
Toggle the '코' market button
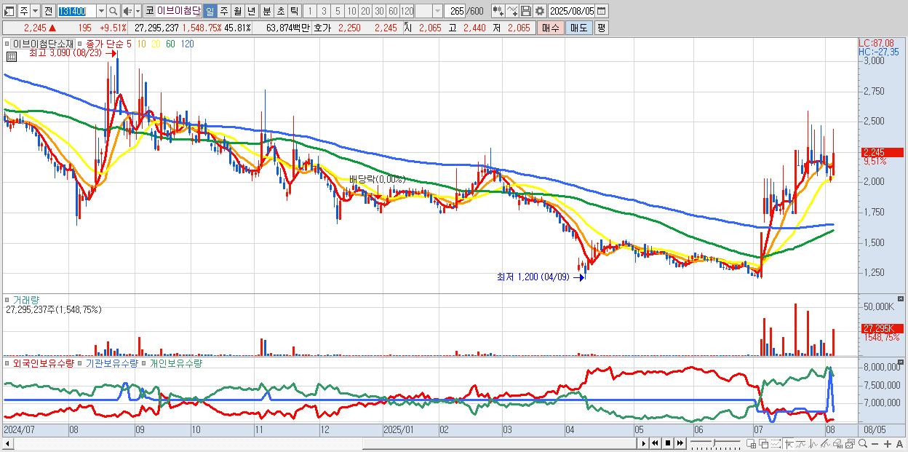point(149,12)
